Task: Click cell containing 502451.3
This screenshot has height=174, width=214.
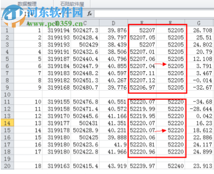Action: pyautogui.click(x=85, y=80)
